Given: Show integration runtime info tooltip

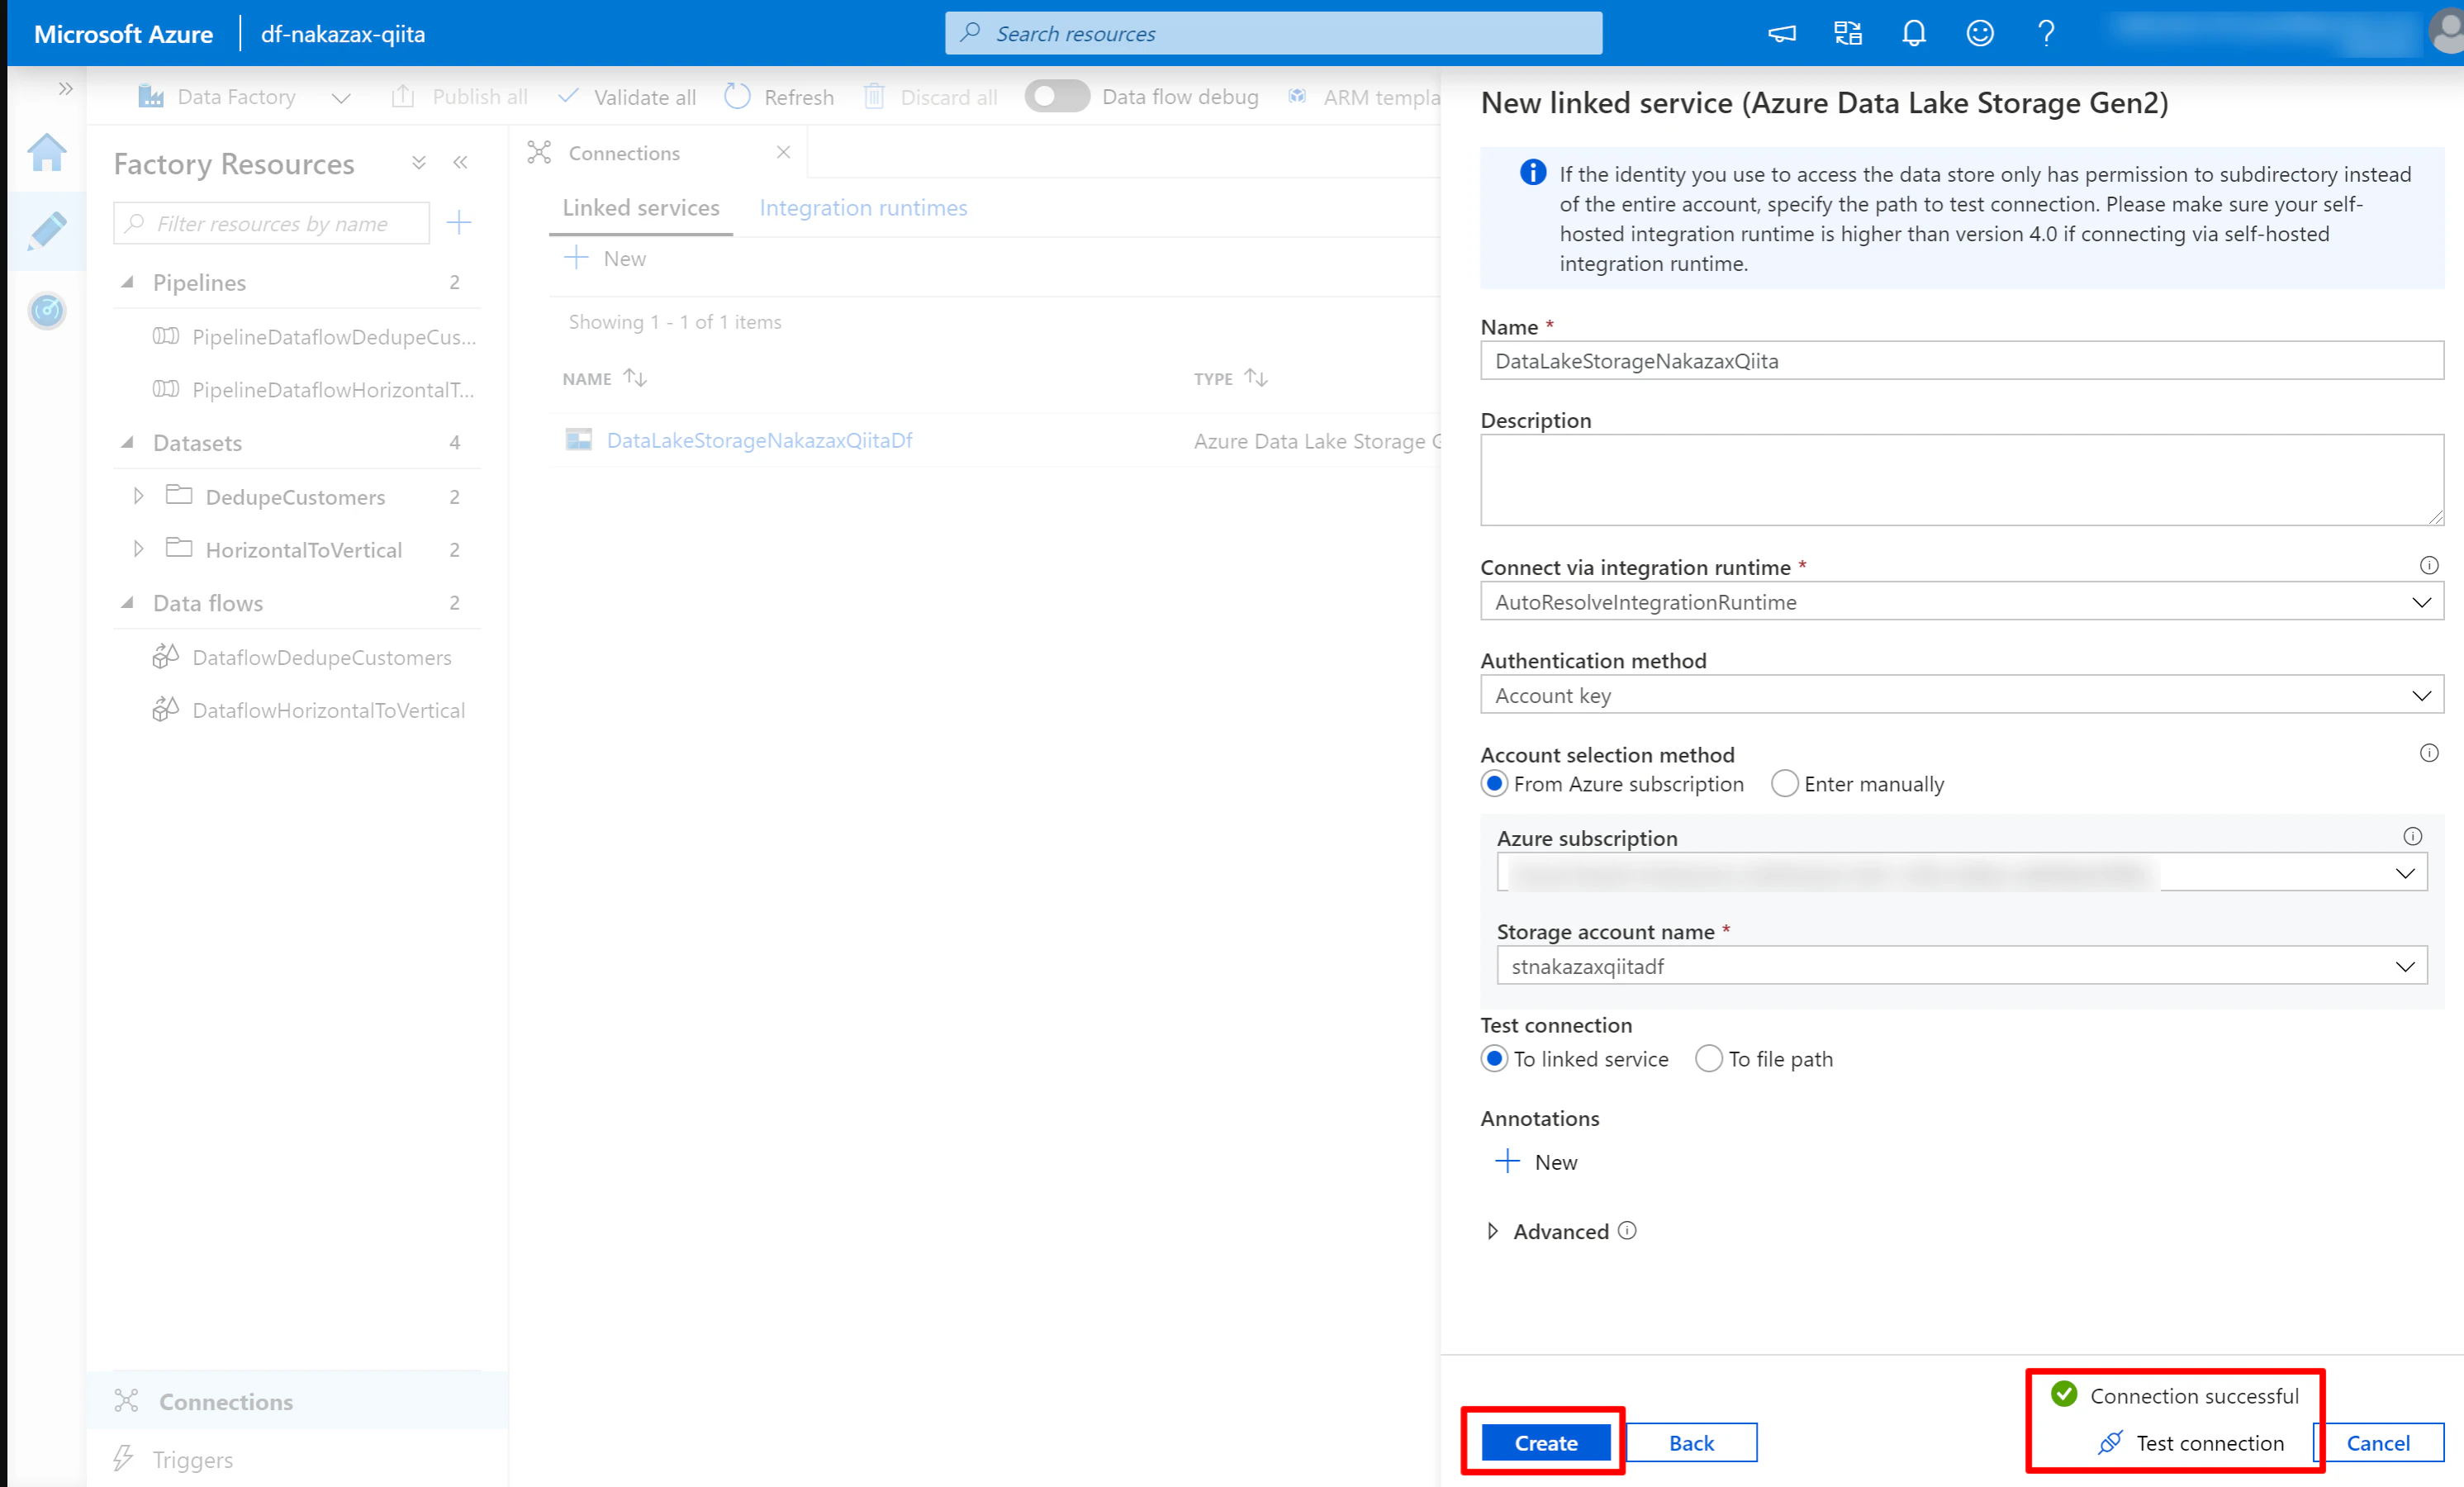Looking at the screenshot, I should 2428,566.
